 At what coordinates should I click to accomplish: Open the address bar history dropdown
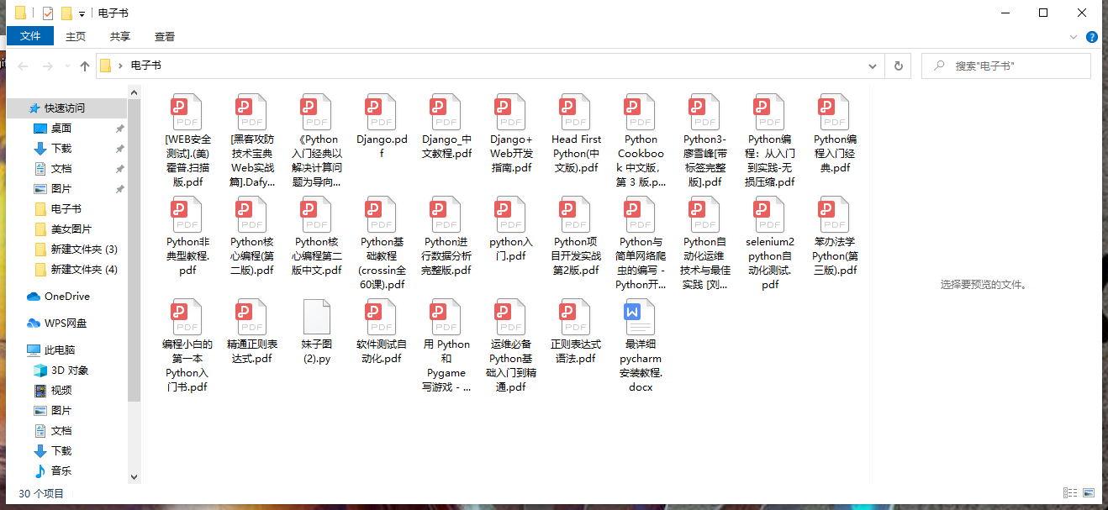click(874, 66)
